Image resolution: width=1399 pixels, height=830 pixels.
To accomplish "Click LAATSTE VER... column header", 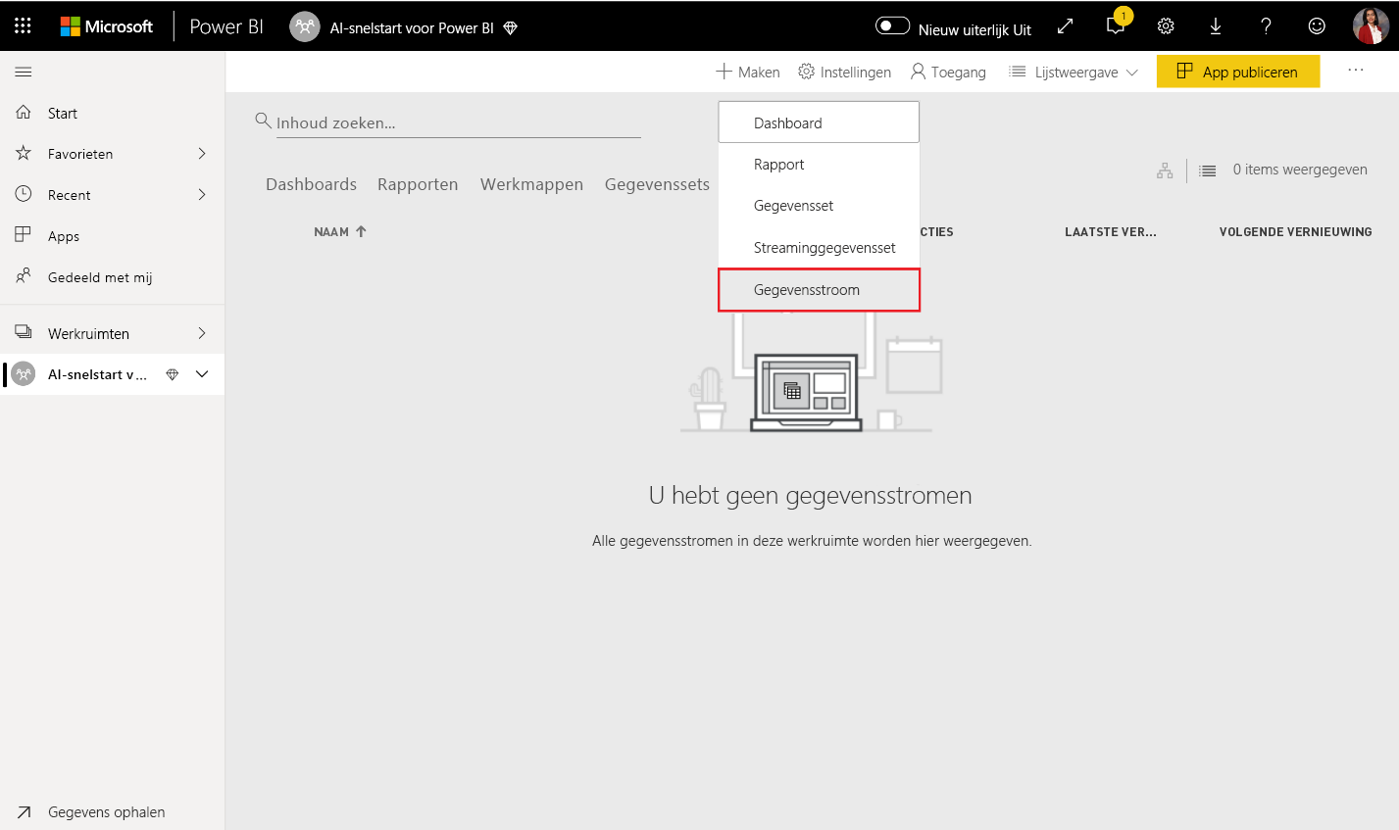I will [x=1111, y=232].
